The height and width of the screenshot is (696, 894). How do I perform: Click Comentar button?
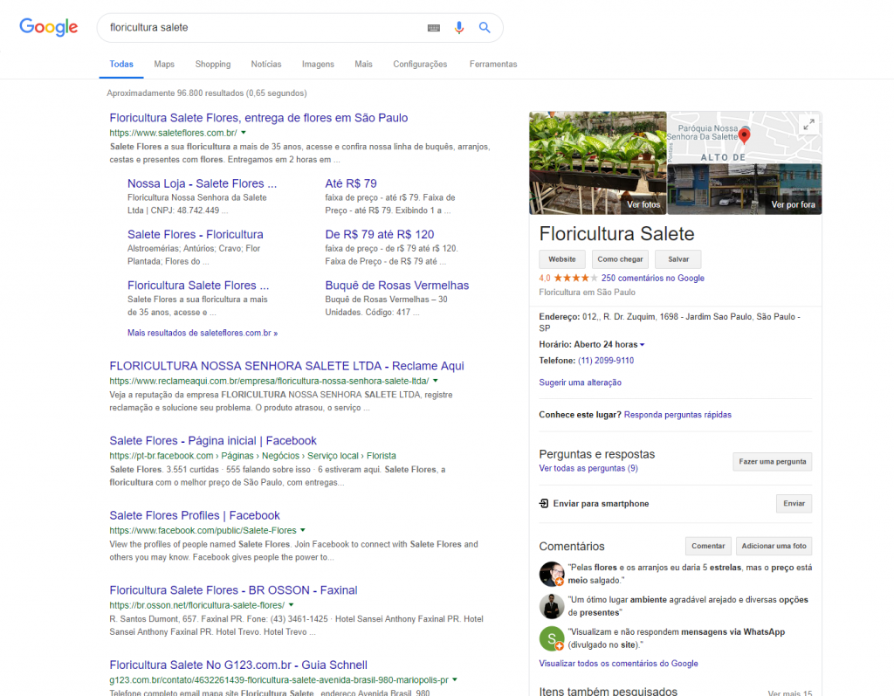708,546
